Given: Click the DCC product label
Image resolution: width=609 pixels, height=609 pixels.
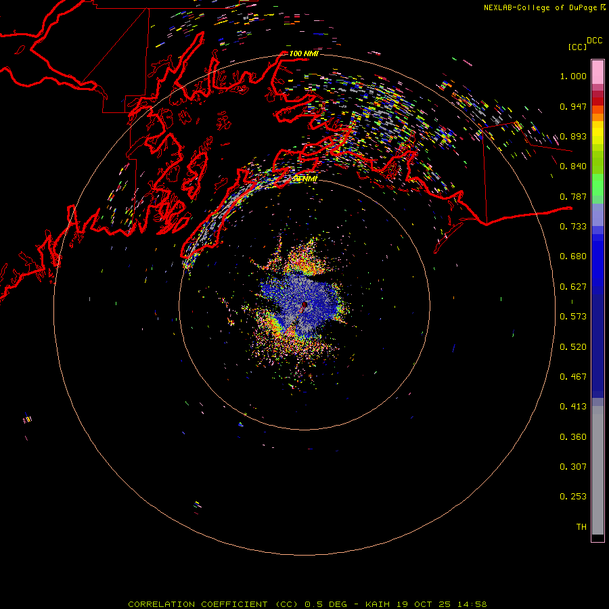Looking at the screenshot, I should pyautogui.click(x=595, y=41).
